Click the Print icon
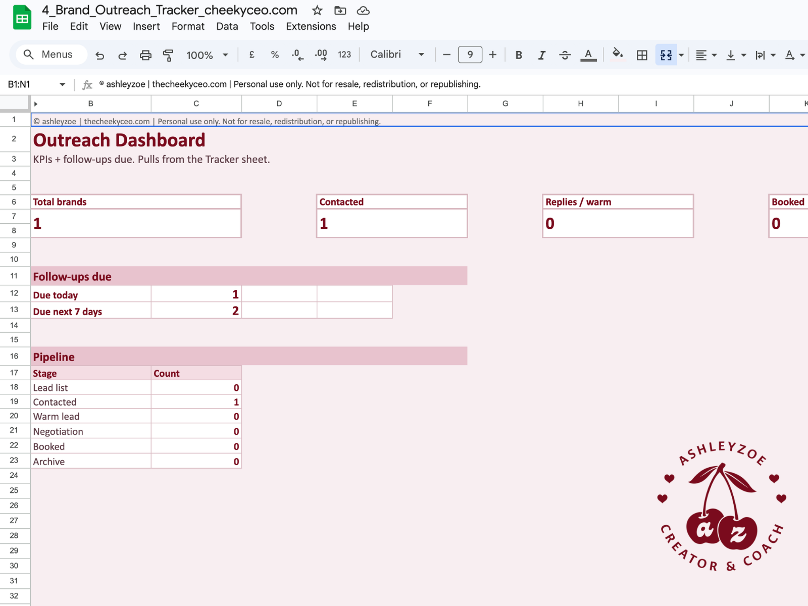Viewport: 808px width, 606px height. [145, 55]
